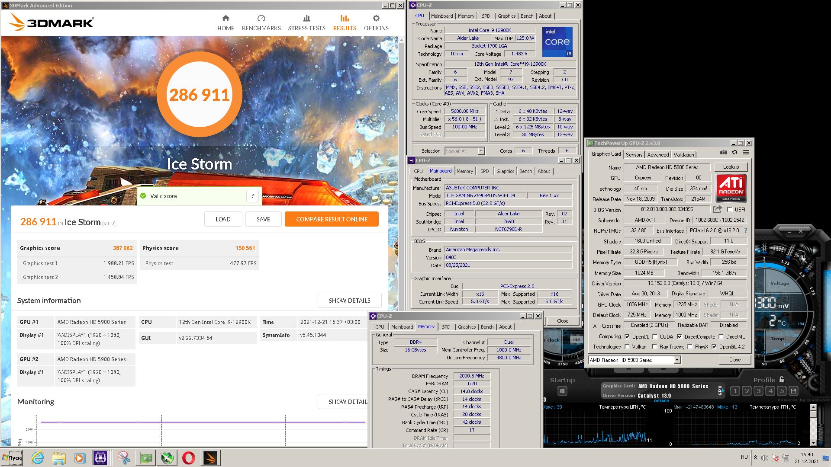Image resolution: width=831 pixels, height=467 pixels.
Task: Click COMPARE RESULT ONLINE button
Action: tap(332, 219)
